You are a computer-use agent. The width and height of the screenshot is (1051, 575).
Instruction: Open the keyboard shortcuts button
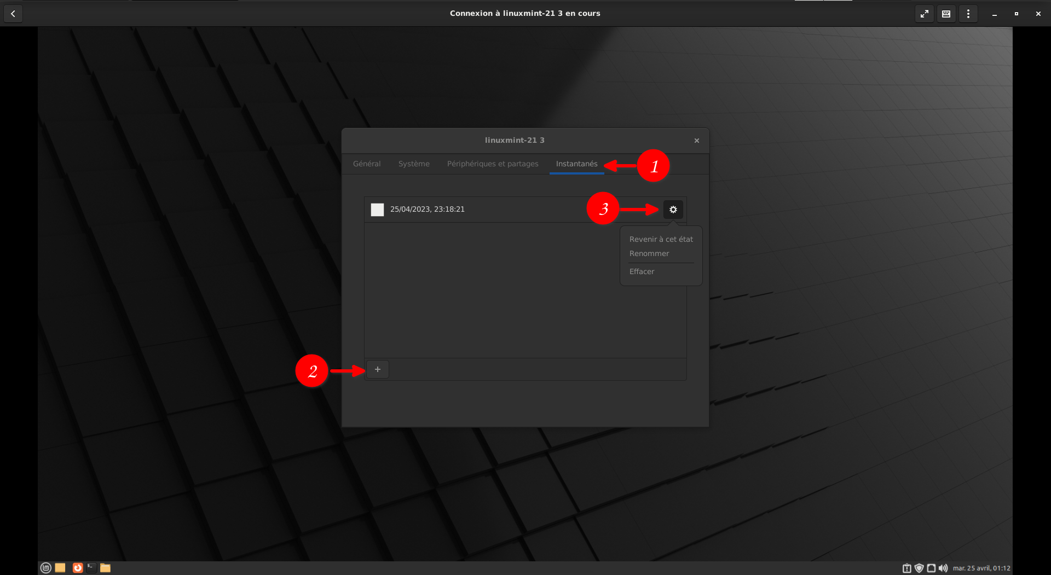pos(946,14)
